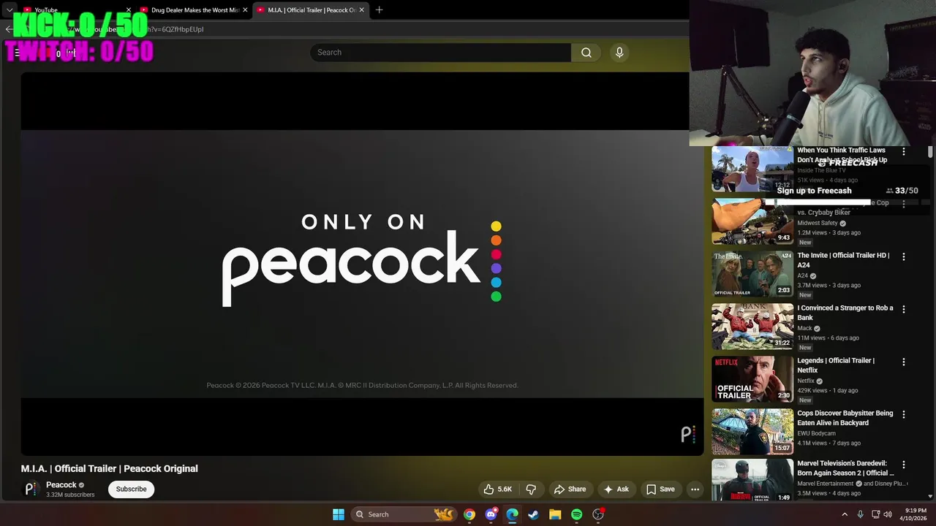Open options for Legends Netflix trailer
936x526 pixels.
click(904, 362)
